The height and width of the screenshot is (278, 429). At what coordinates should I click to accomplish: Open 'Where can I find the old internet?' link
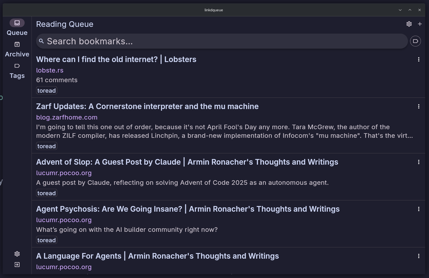(116, 59)
